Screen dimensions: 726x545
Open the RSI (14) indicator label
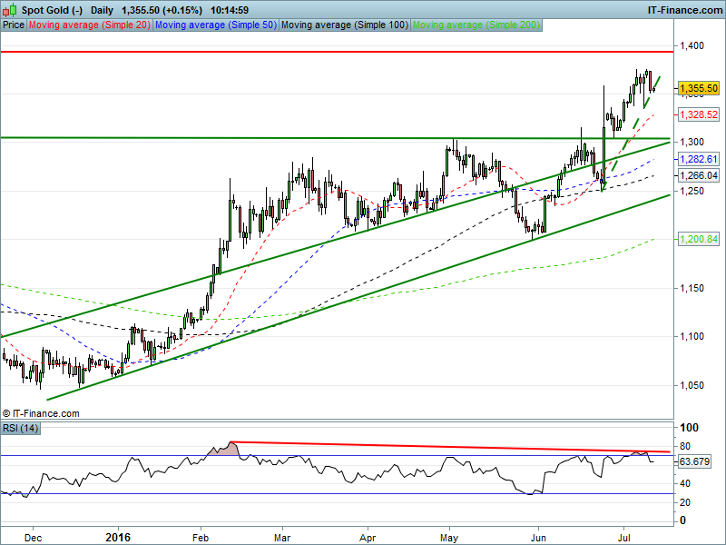tap(20, 428)
